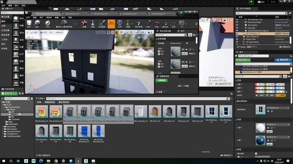Screen dimensions: 293x164
Task: Expand the toolbar overflow double-arrow
Action: [196, 24]
